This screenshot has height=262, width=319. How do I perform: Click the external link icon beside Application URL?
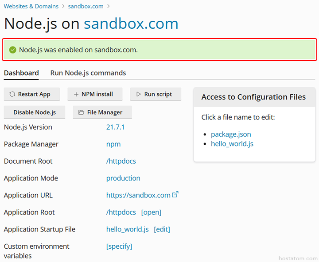point(175,195)
